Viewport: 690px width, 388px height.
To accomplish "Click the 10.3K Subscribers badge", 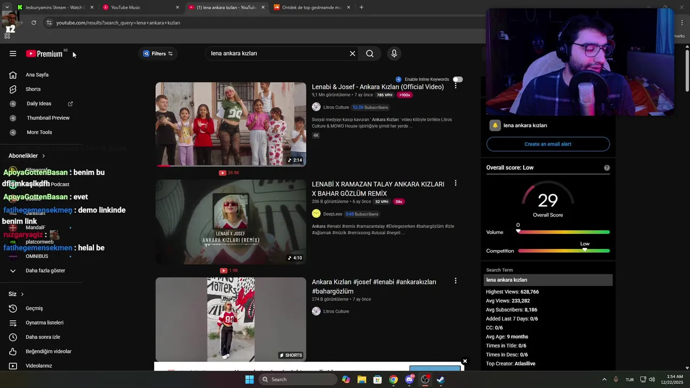I will (x=370, y=107).
